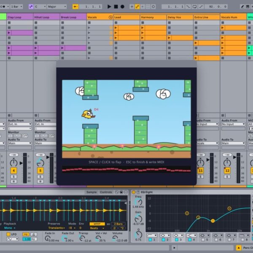Click the Punch-Out switch icon
This screenshot has width=253, height=253.
(x=201, y=7)
